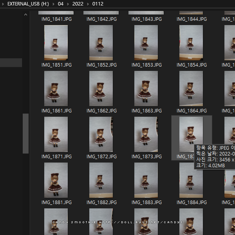Click file name IMG_1871.JPG
This screenshot has width=235, height=235.
56,157
